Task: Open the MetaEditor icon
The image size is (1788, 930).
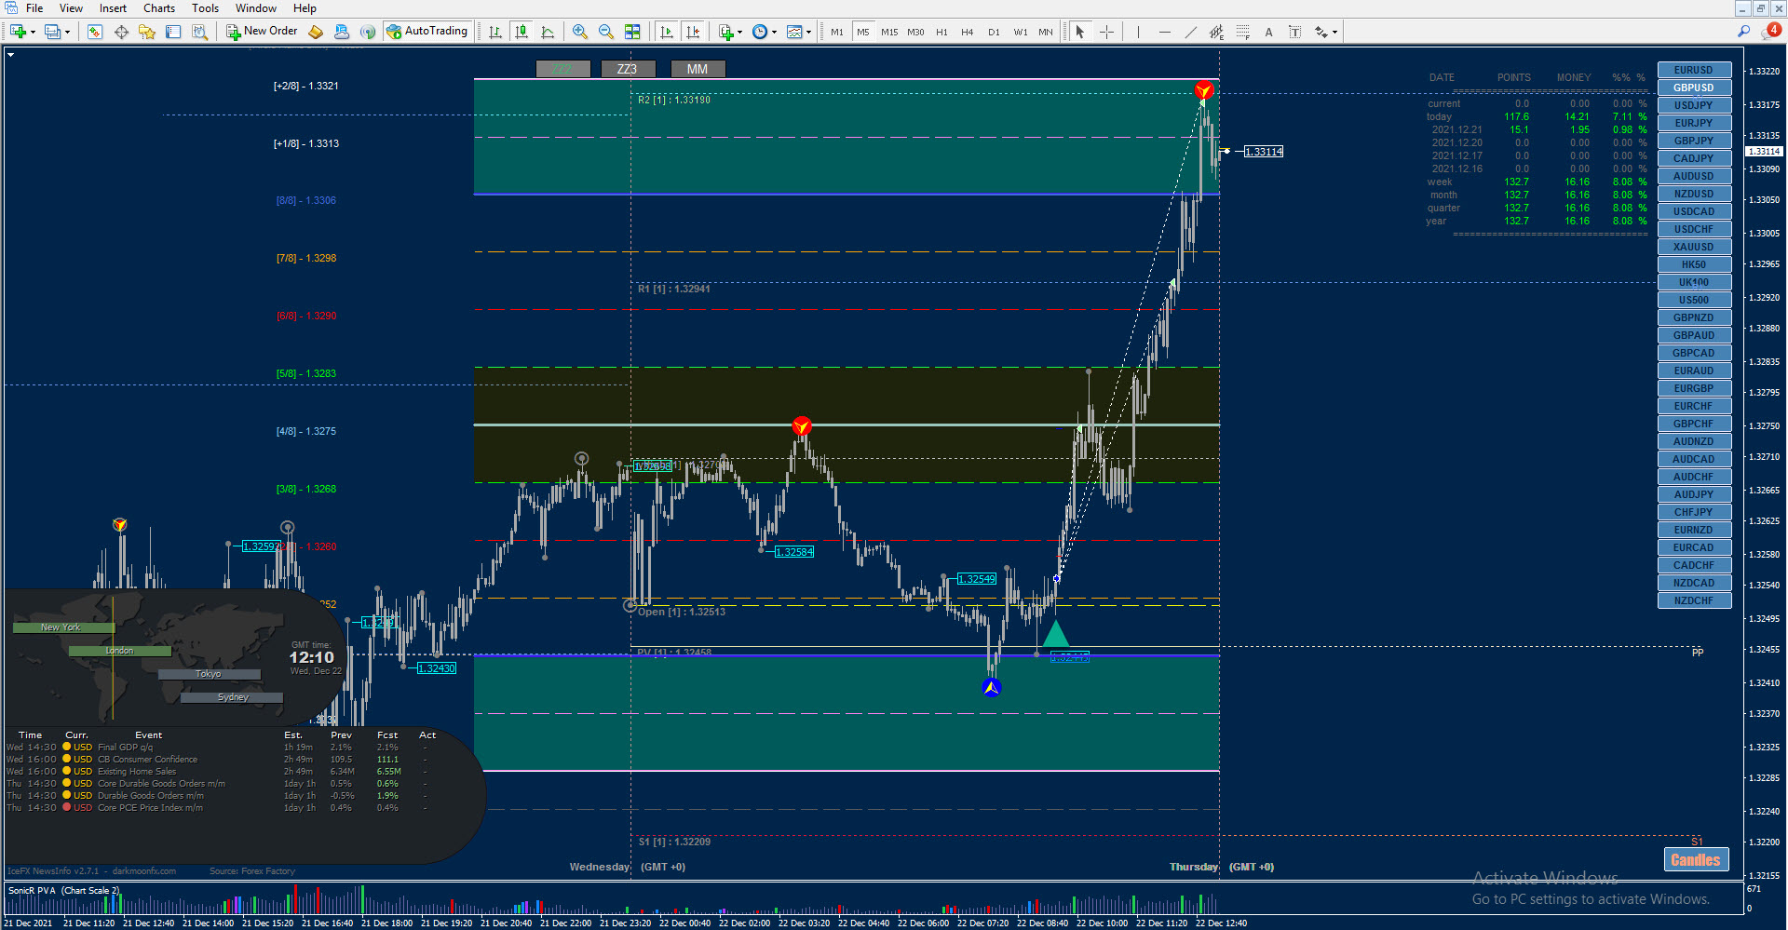Action: click(x=316, y=32)
